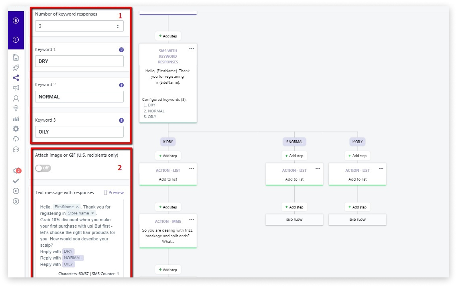
Task: Click the Keyword 2 field containing NORMAL
Action: click(x=79, y=97)
